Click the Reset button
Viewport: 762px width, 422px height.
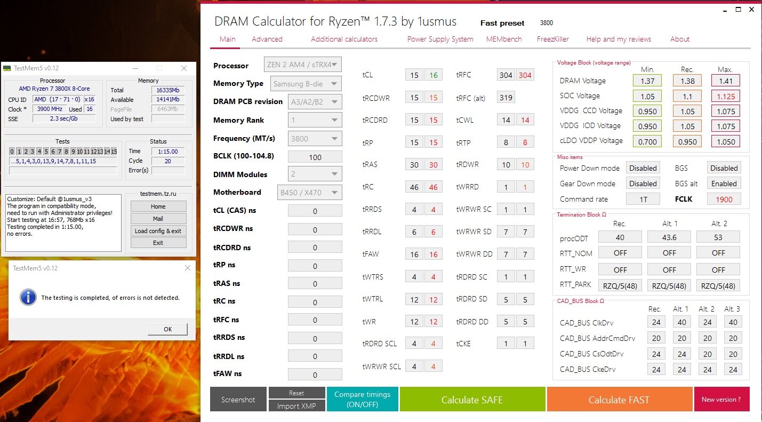tap(296, 393)
